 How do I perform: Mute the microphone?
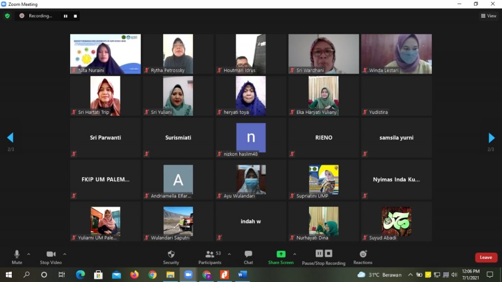click(17, 256)
